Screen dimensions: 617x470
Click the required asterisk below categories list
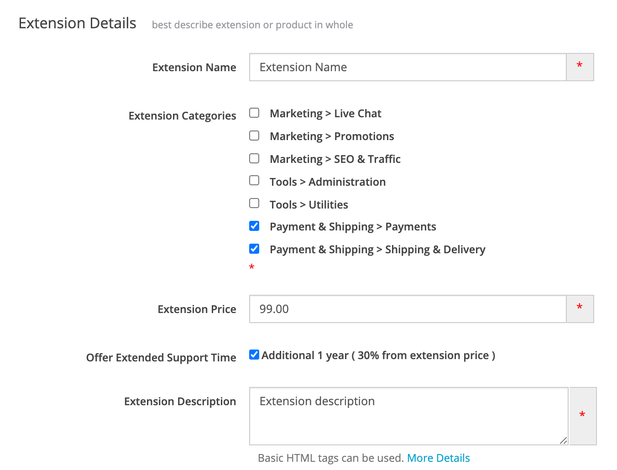point(251,267)
